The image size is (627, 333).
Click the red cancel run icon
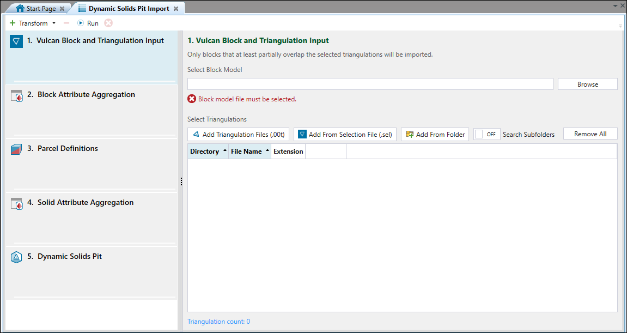(x=108, y=23)
